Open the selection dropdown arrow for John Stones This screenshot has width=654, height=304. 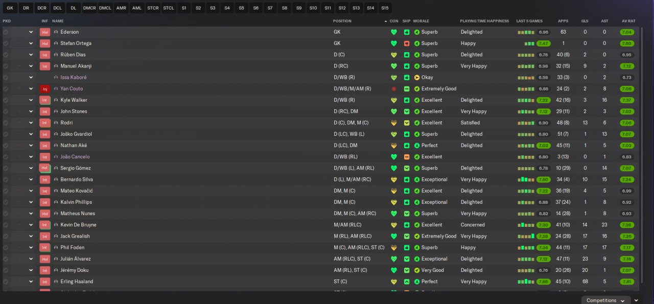pyautogui.click(x=31, y=111)
